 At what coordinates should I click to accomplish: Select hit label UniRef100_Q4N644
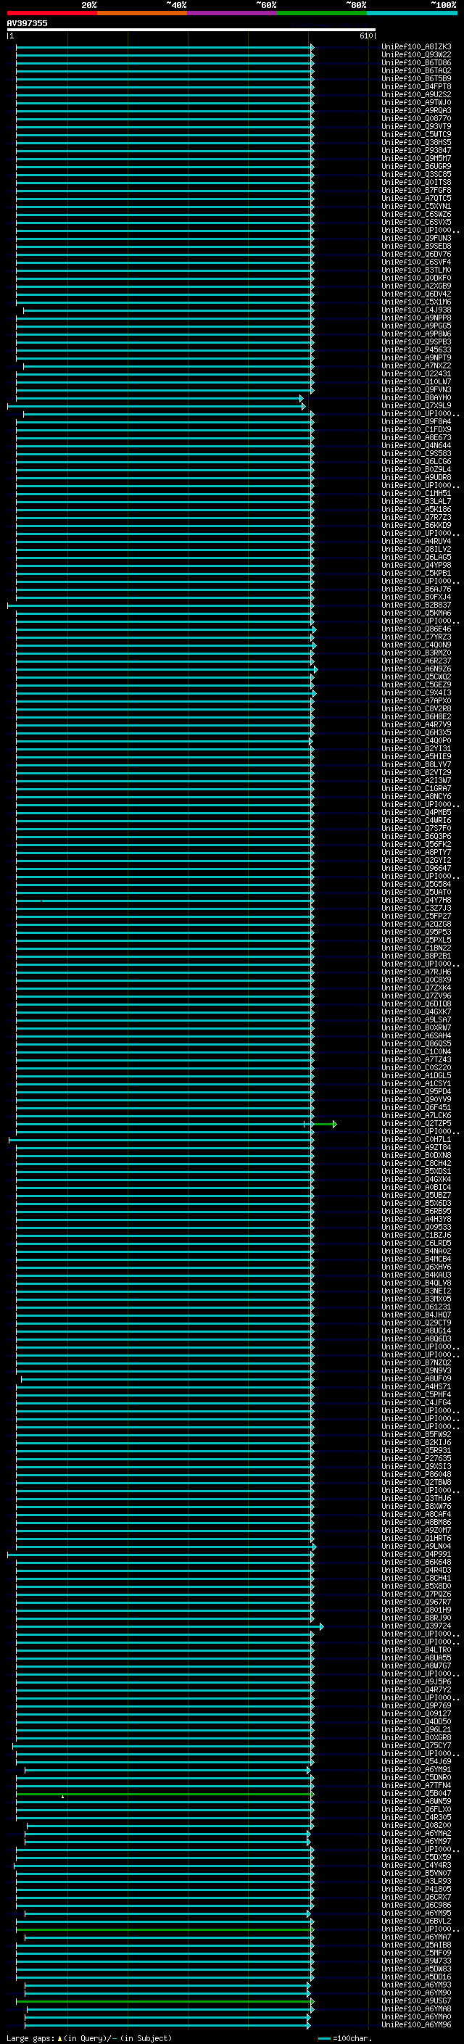click(415, 446)
